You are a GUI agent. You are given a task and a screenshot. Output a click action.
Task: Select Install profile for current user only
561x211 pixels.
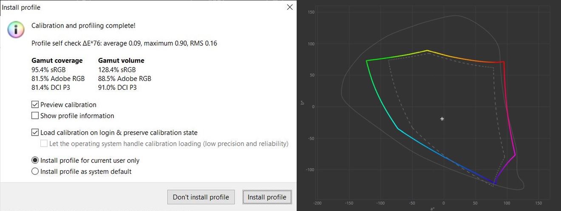click(x=35, y=161)
